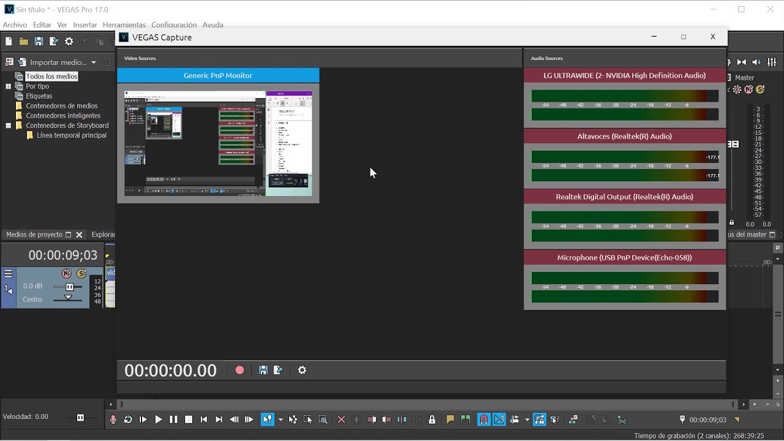Image resolution: width=784 pixels, height=441 pixels.
Task: Open the auto ripple mode dropdown arrow
Action: point(527,420)
